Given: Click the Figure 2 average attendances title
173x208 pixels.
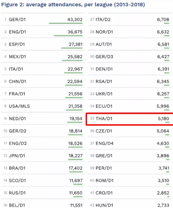Looking at the screenshot, I should coord(73,5).
